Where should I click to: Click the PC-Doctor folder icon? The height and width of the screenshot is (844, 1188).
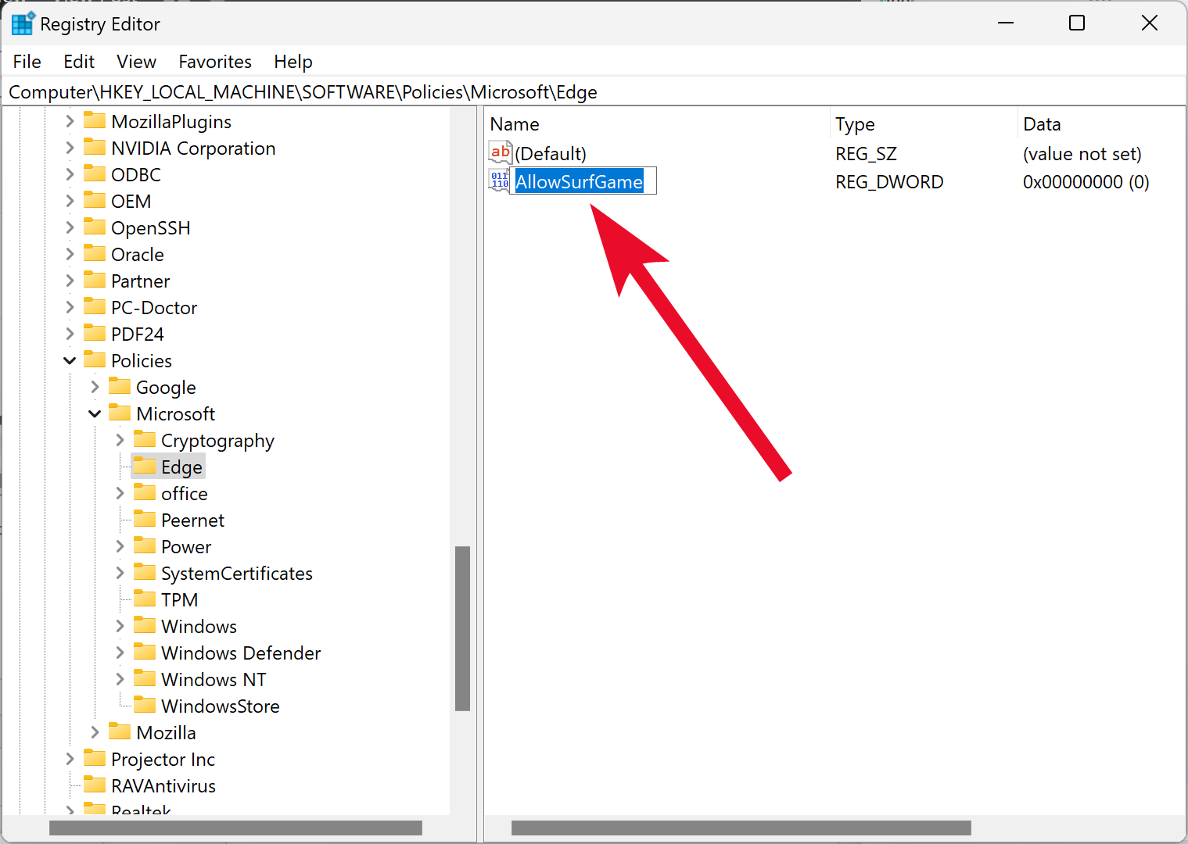95,306
